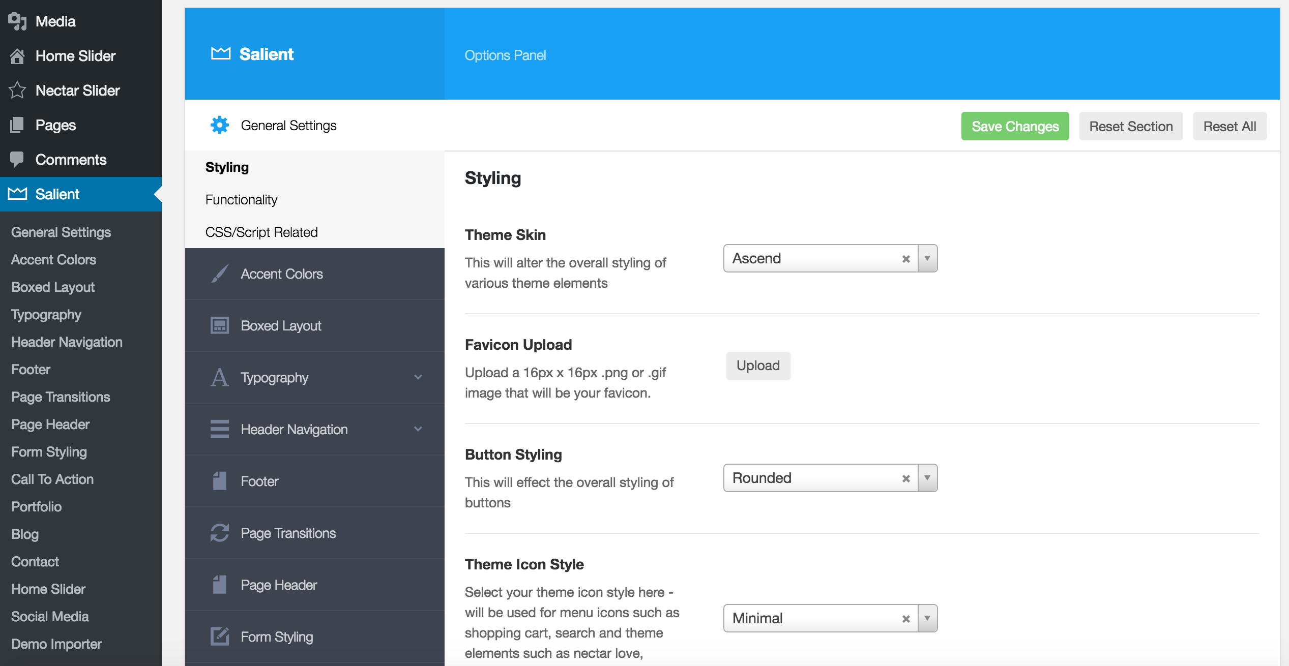Click the Boxed Layout panel icon

pyautogui.click(x=220, y=325)
